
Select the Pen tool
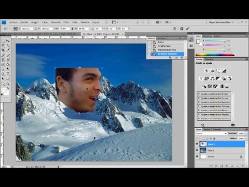(3, 74)
